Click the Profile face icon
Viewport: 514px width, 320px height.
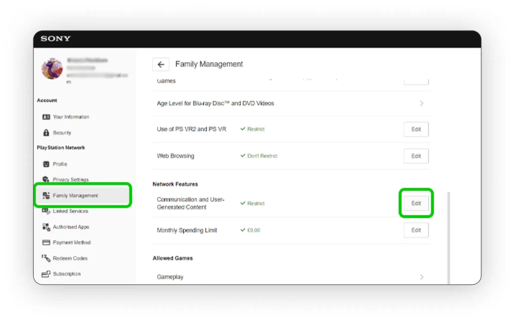click(x=46, y=164)
